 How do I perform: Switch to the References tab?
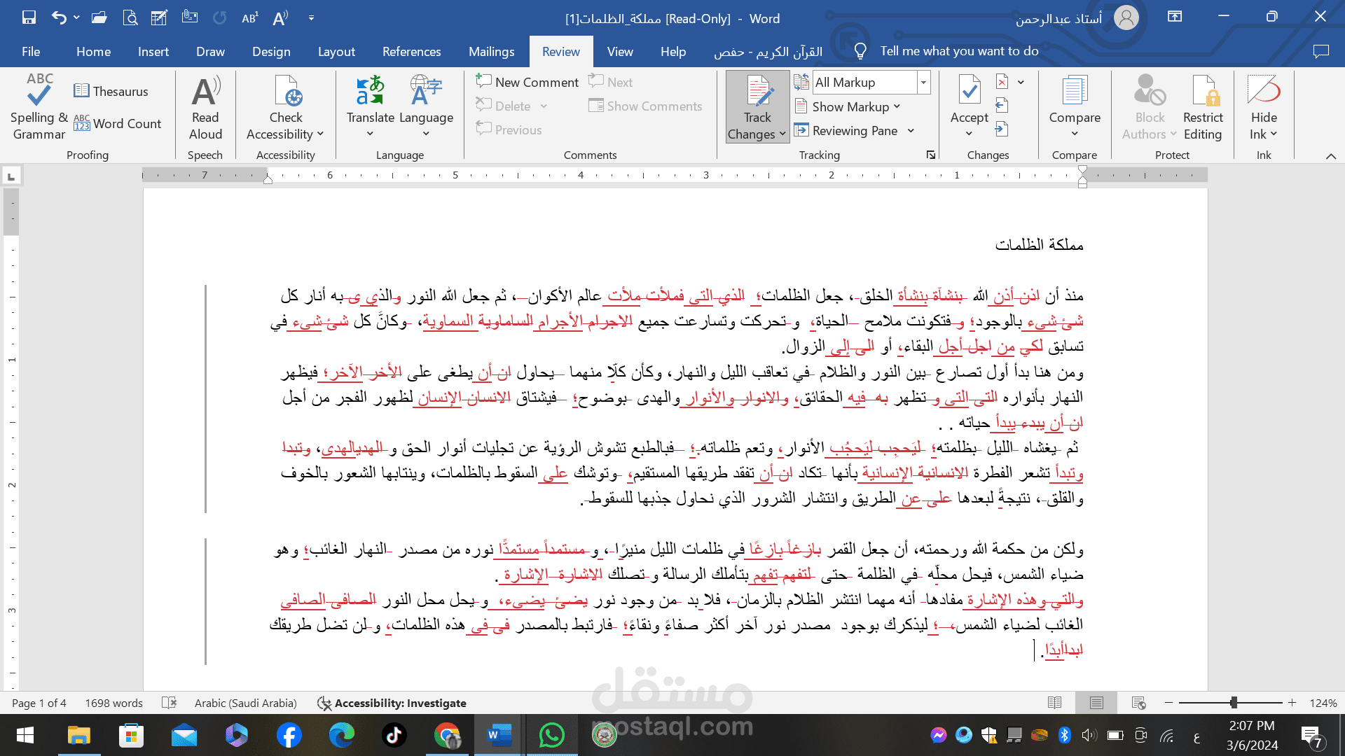[x=411, y=52]
